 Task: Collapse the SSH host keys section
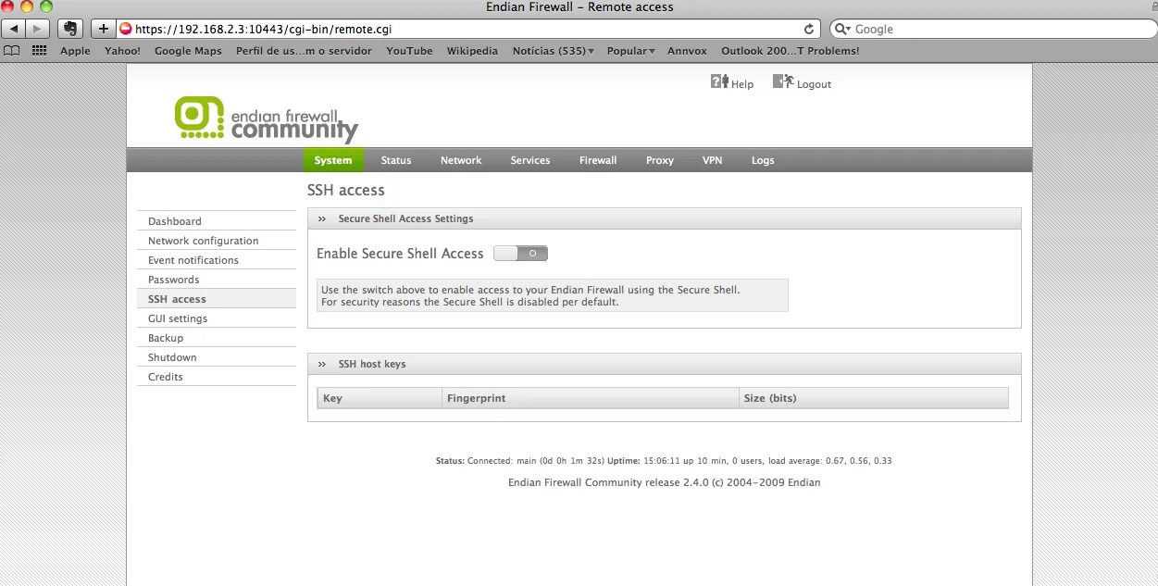(322, 364)
